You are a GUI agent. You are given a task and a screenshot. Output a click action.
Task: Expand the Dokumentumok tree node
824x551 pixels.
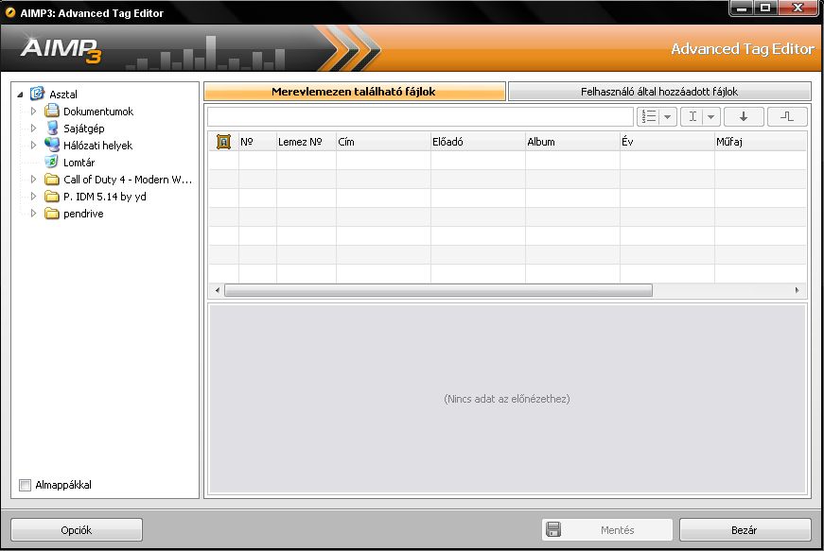[x=34, y=112]
